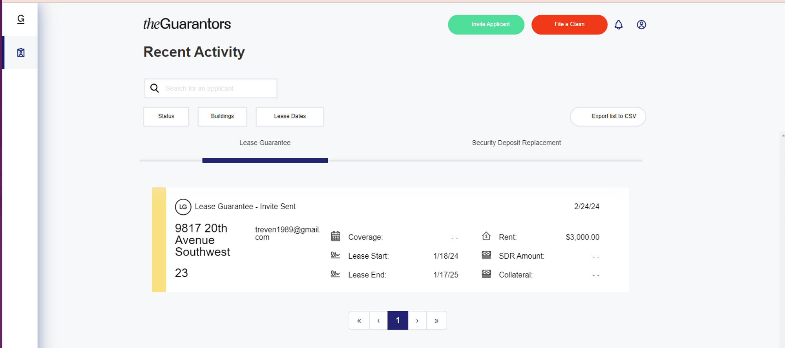Image resolution: width=785 pixels, height=348 pixels.
Task: Click the LG badge on the lease card
Action: (x=183, y=207)
